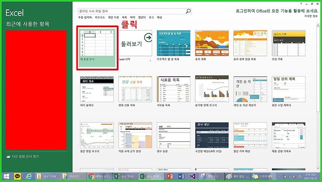Image resolution: width=322 pixels, height=182 pixels.
Task: Pick the 직원 교대 근무 일정 template
Action: point(136,135)
